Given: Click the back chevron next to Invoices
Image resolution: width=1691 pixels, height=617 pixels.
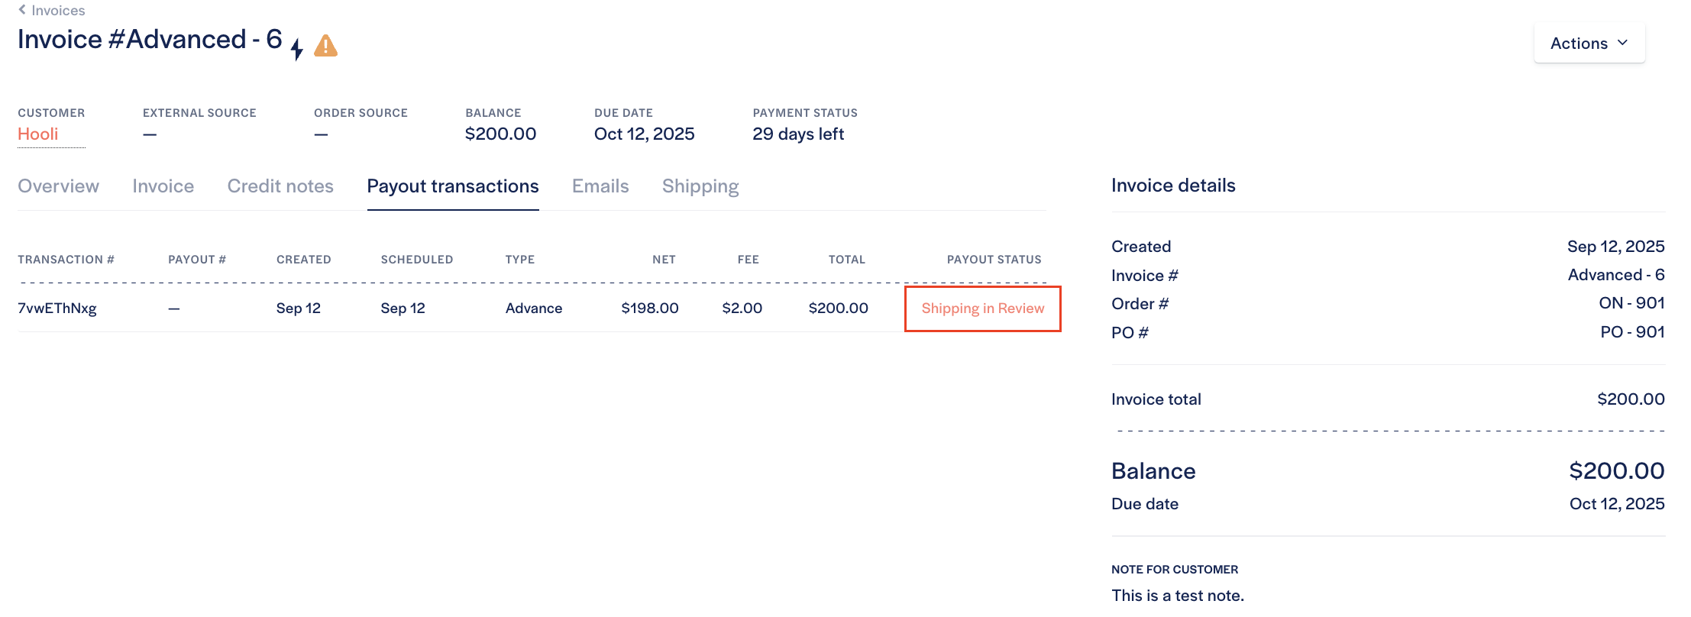Looking at the screenshot, I should [22, 10].
